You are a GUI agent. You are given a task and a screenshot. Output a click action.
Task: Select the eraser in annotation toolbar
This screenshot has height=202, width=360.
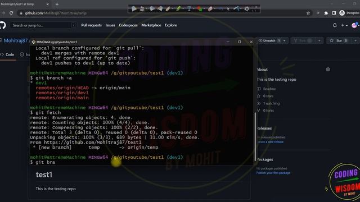point(210,9)
